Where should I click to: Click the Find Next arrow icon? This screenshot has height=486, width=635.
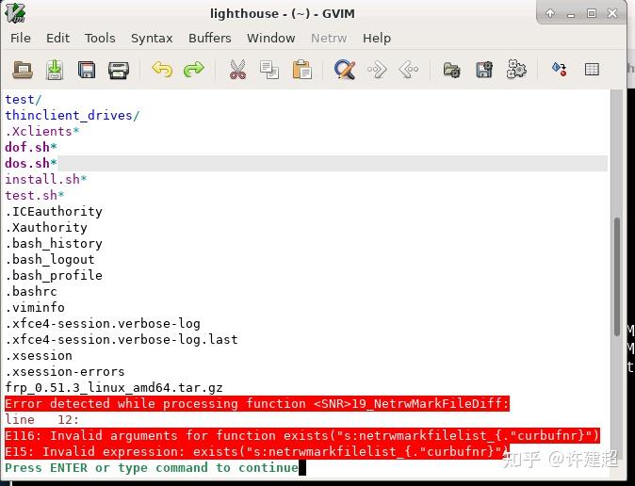[377, 70]
